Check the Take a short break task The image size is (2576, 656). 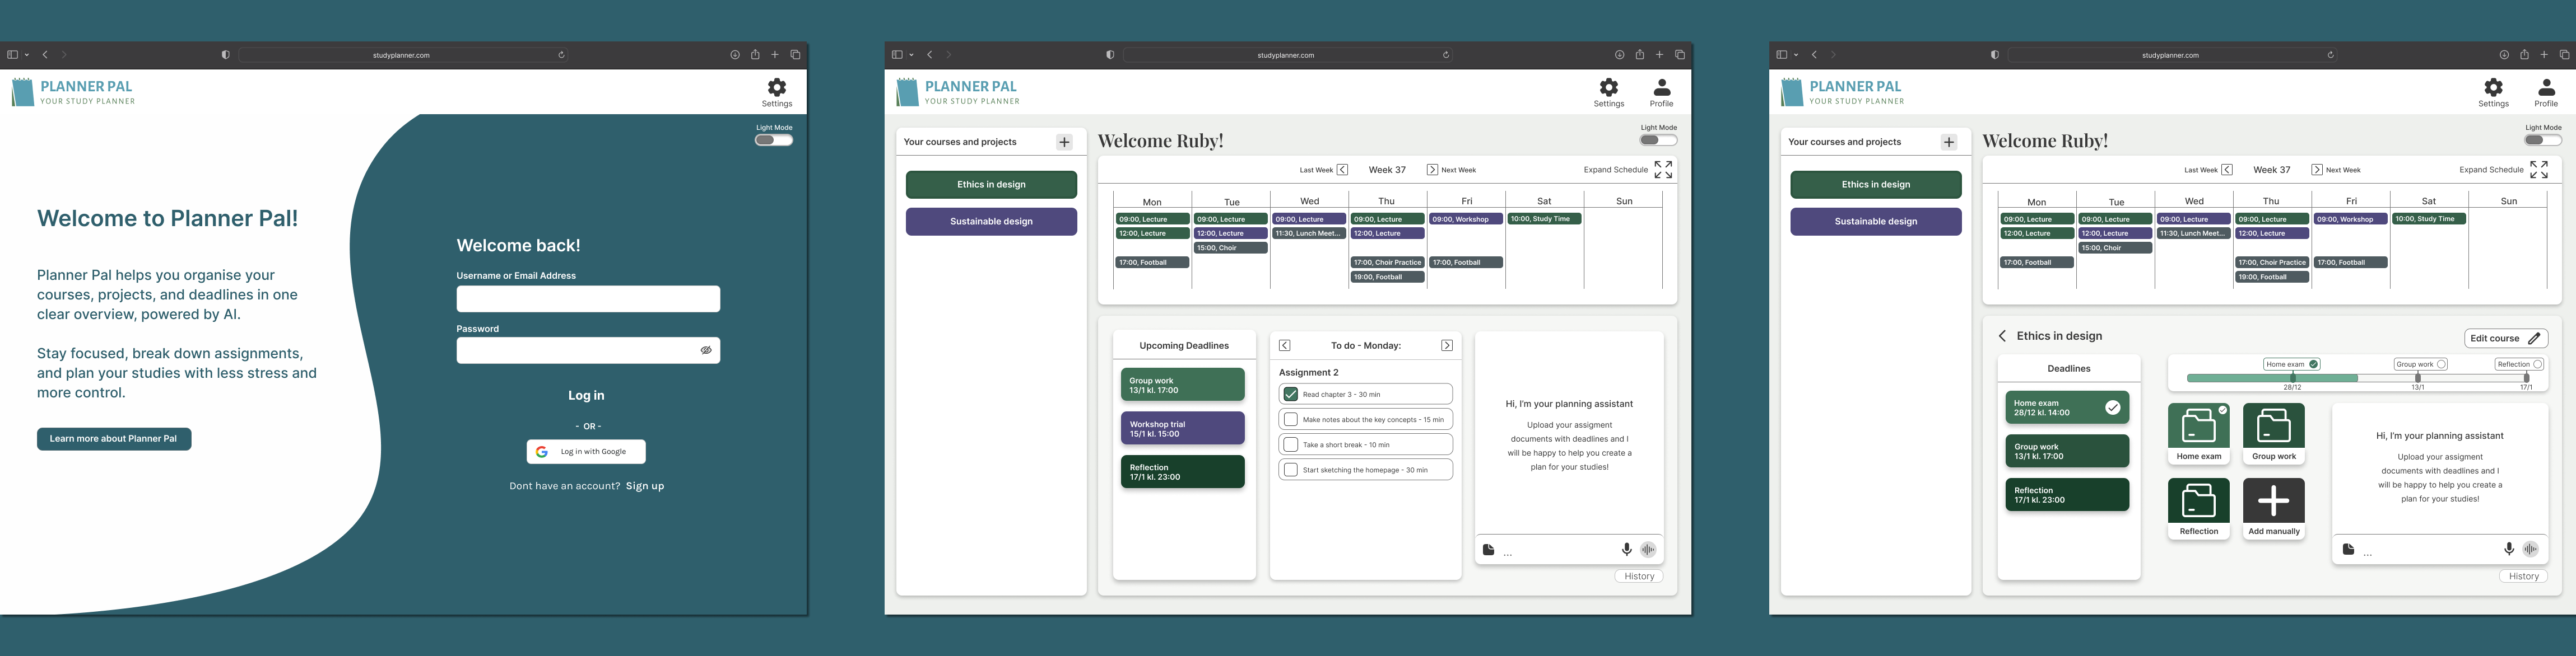coord(1291,444)
